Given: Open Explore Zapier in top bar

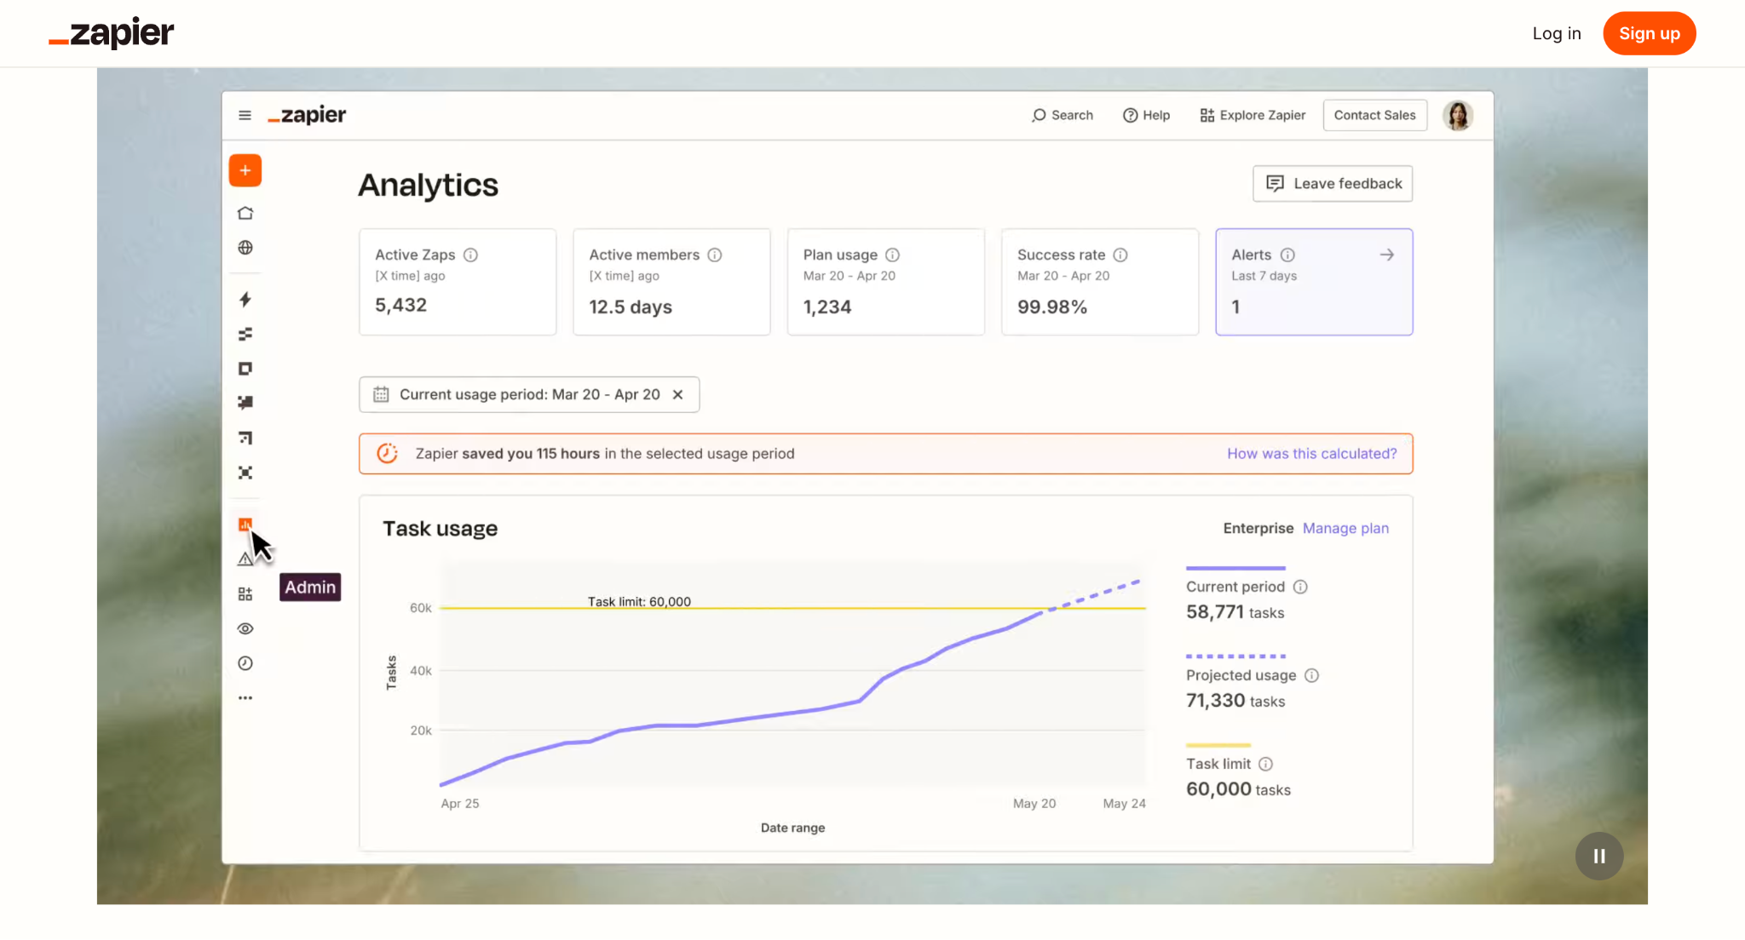Looking at the screenshot, I should coord(1253,115).
